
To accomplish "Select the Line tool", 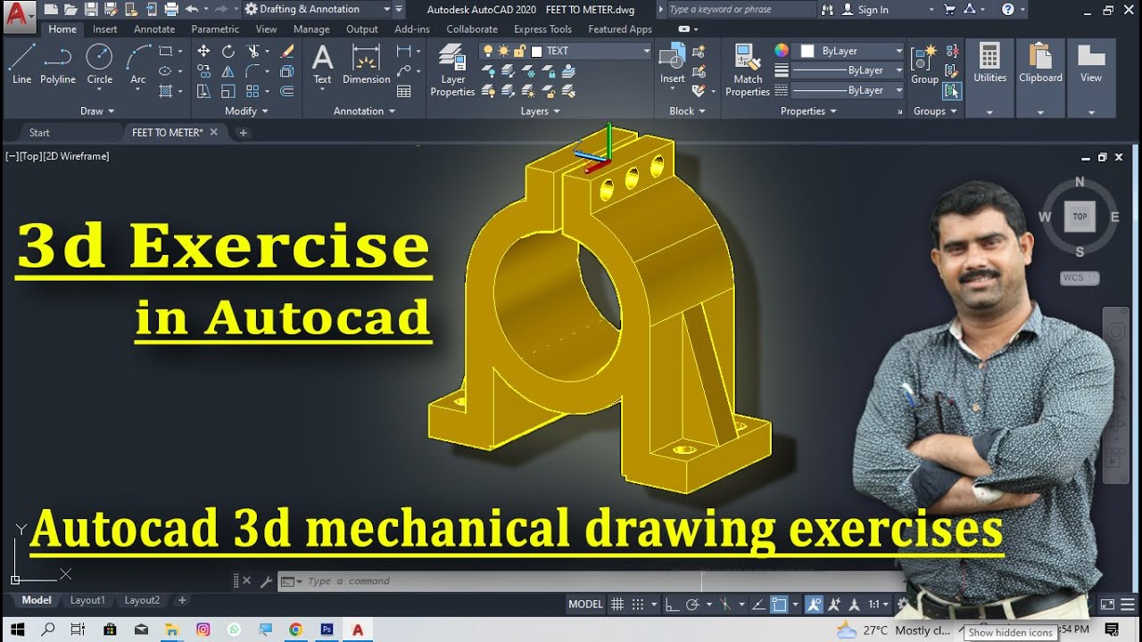I will click(x=21, y=64).
